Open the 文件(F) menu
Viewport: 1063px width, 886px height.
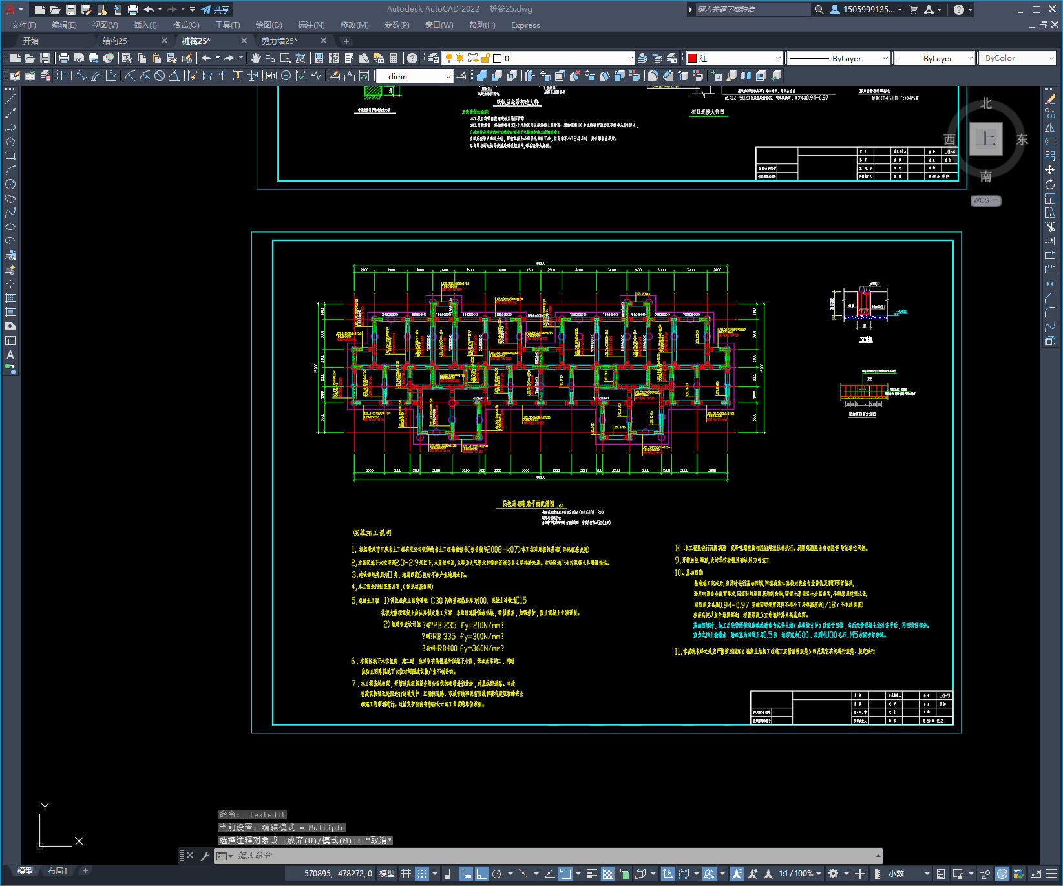[x=24, y=25]
